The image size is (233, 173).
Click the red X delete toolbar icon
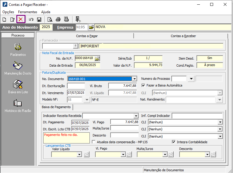pos(21,20)
